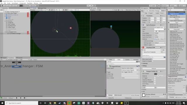The image size is (187, 105).
Task: Open the Mask Interaction dropdown
Action: pos(160,35)
